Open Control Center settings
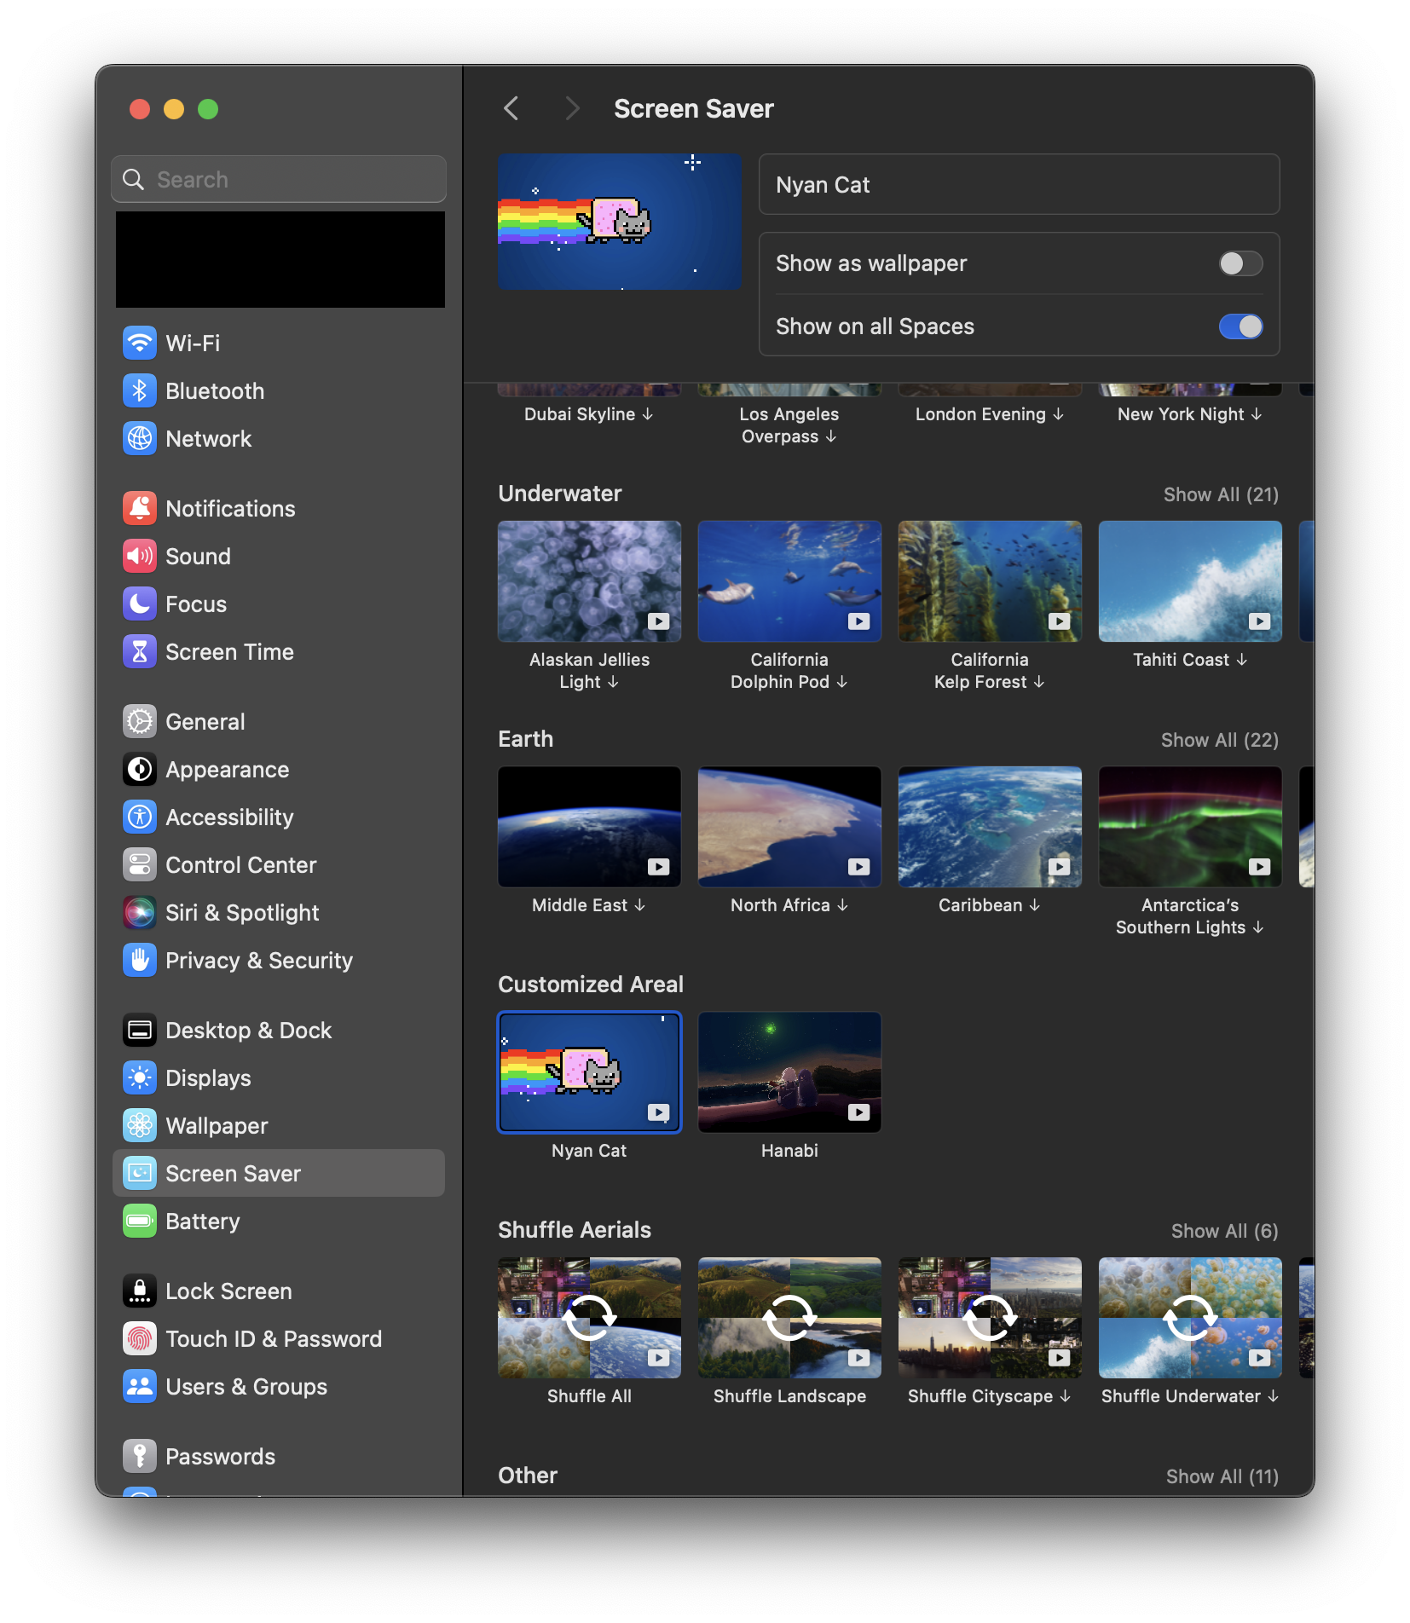 click(279, 865)
